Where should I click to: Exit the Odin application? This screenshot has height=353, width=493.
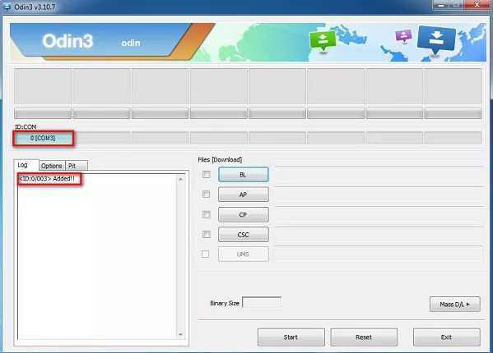pyautogui.click(x=446, y=337)
